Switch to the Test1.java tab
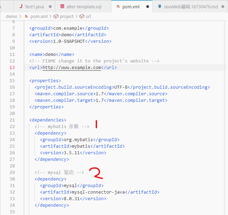This screenshot has height=215, width=228. [x=34, y=7]
